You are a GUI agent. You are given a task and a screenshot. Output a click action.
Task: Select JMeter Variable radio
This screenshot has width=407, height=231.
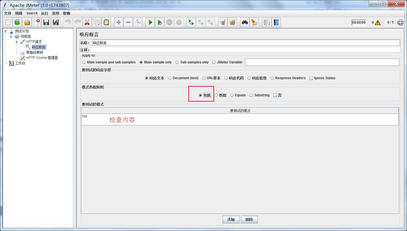pyautogui.click(x=227, y=62)
